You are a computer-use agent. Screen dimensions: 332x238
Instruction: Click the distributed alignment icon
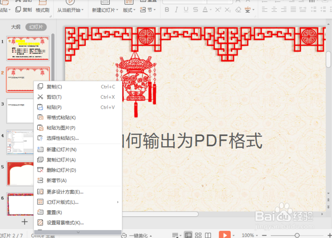[303, 9]
